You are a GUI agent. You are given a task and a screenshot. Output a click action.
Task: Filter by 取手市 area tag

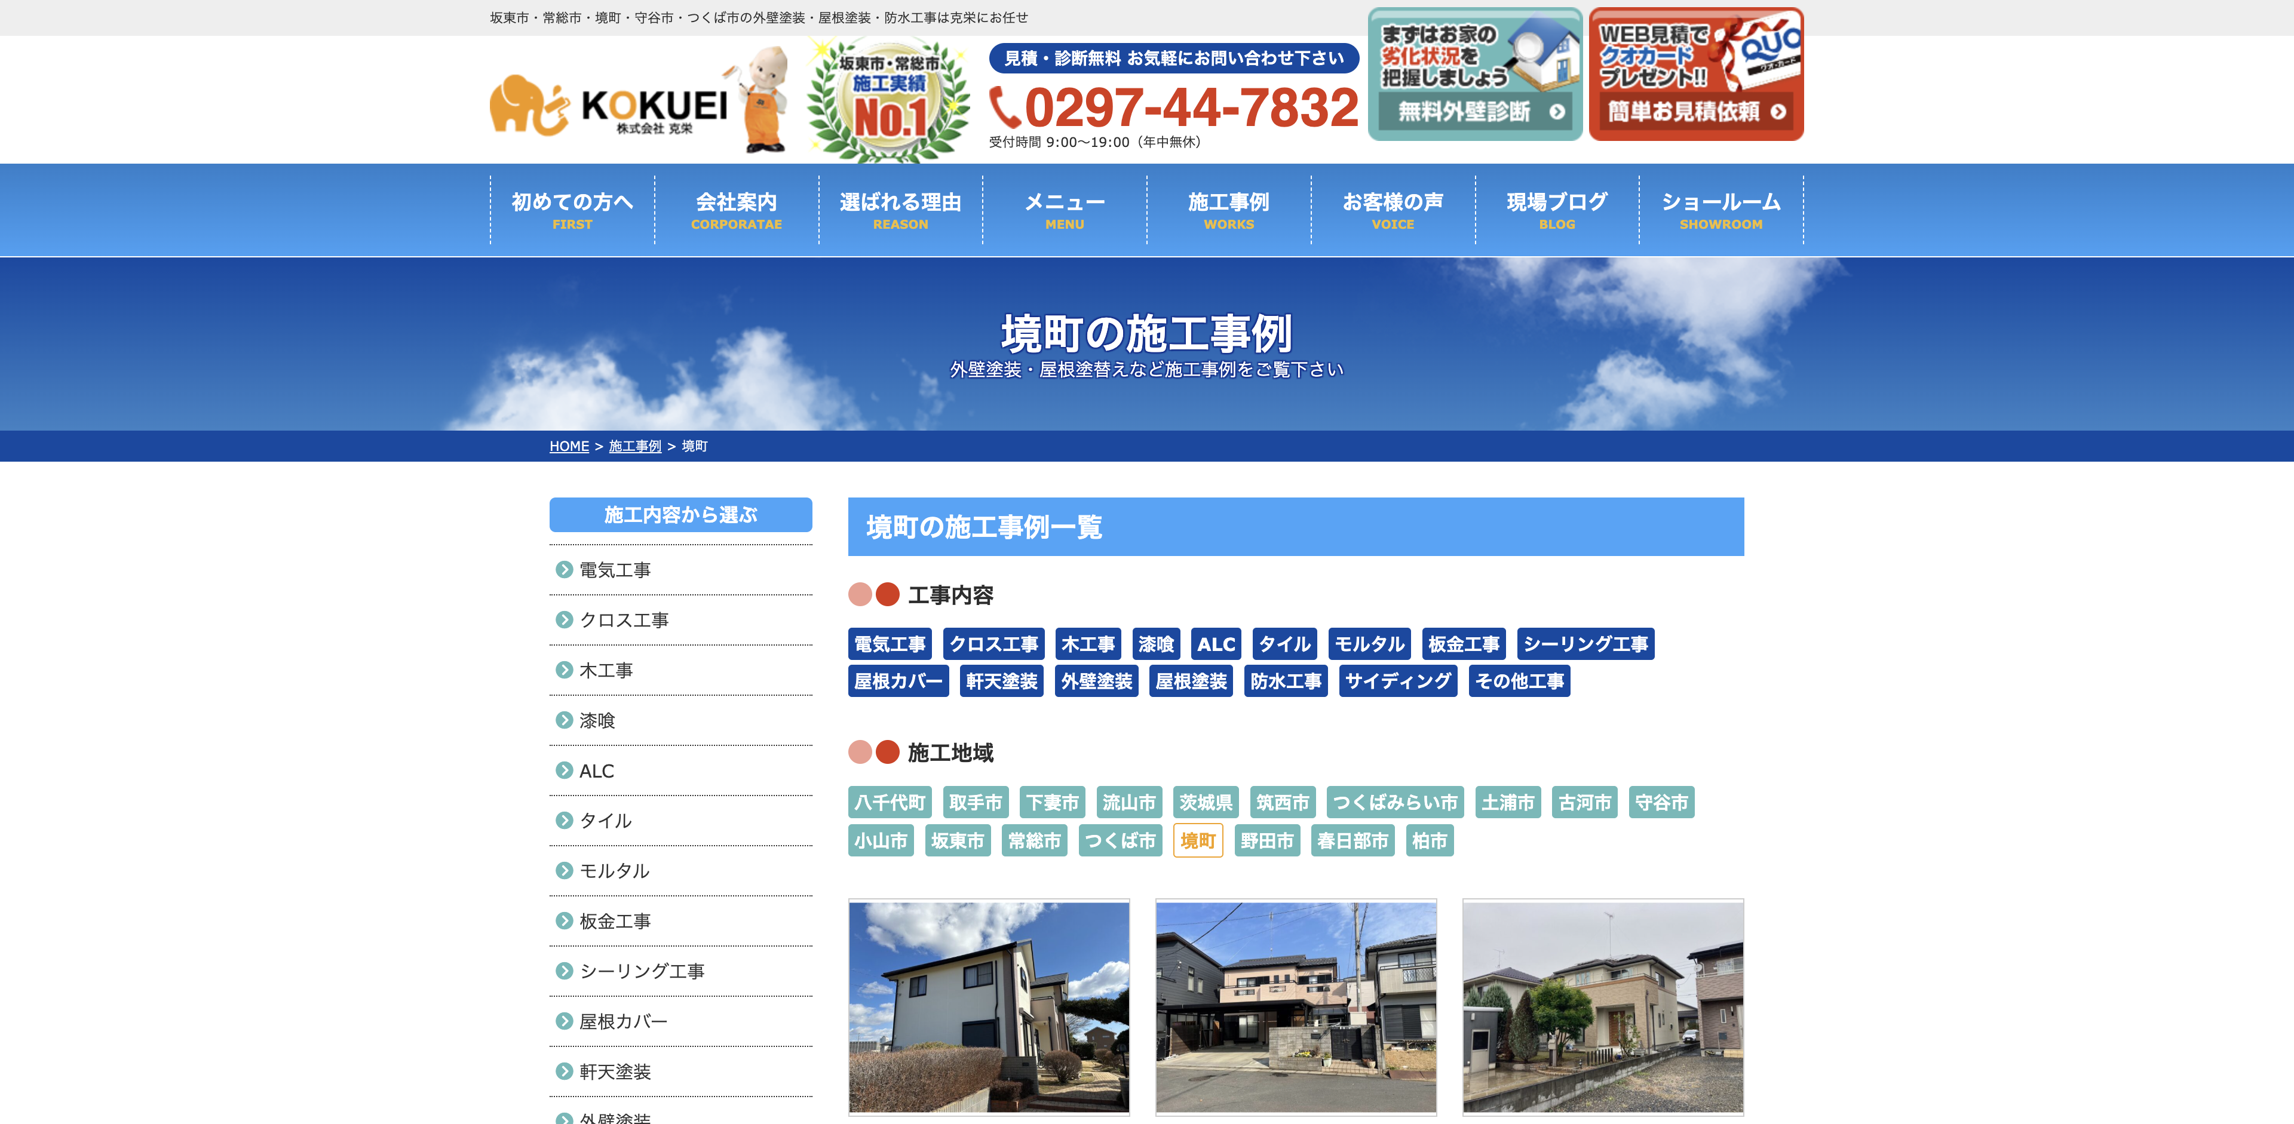(975, 802)
